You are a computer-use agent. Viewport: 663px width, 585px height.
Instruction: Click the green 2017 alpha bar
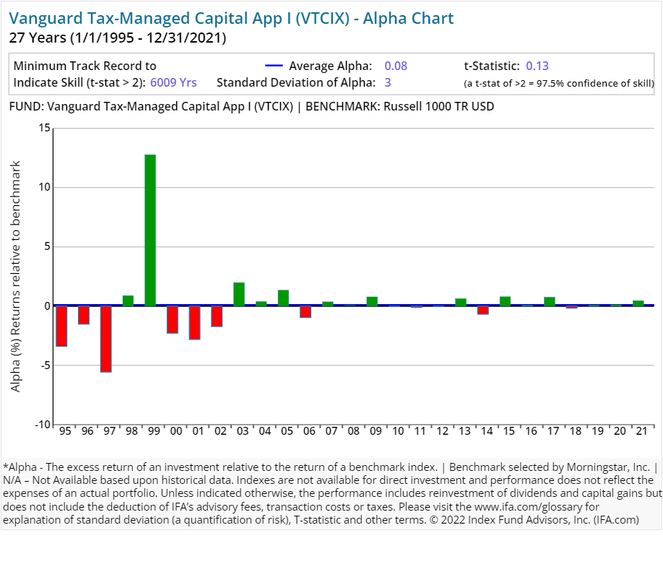coord(550,301)
